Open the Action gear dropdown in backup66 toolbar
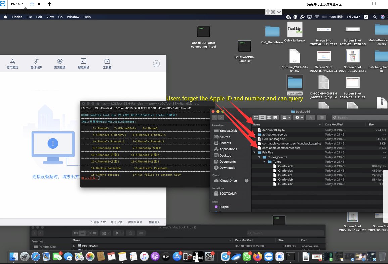 click(x=299, y=117)
